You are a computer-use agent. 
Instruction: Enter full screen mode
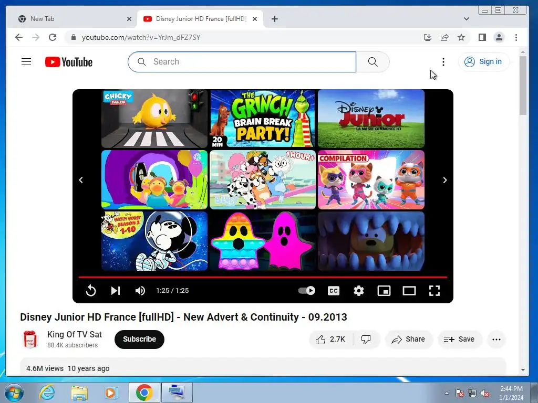(x=434, y=291)
